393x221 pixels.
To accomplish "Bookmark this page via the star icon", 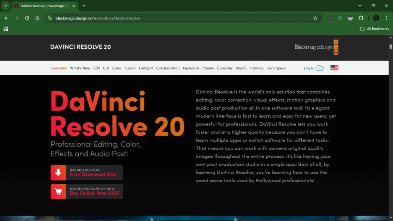I will click(315, 18).
